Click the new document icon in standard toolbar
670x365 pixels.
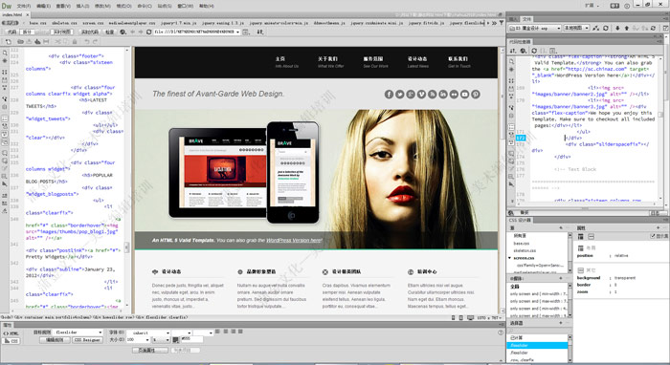tap(8, 42)
